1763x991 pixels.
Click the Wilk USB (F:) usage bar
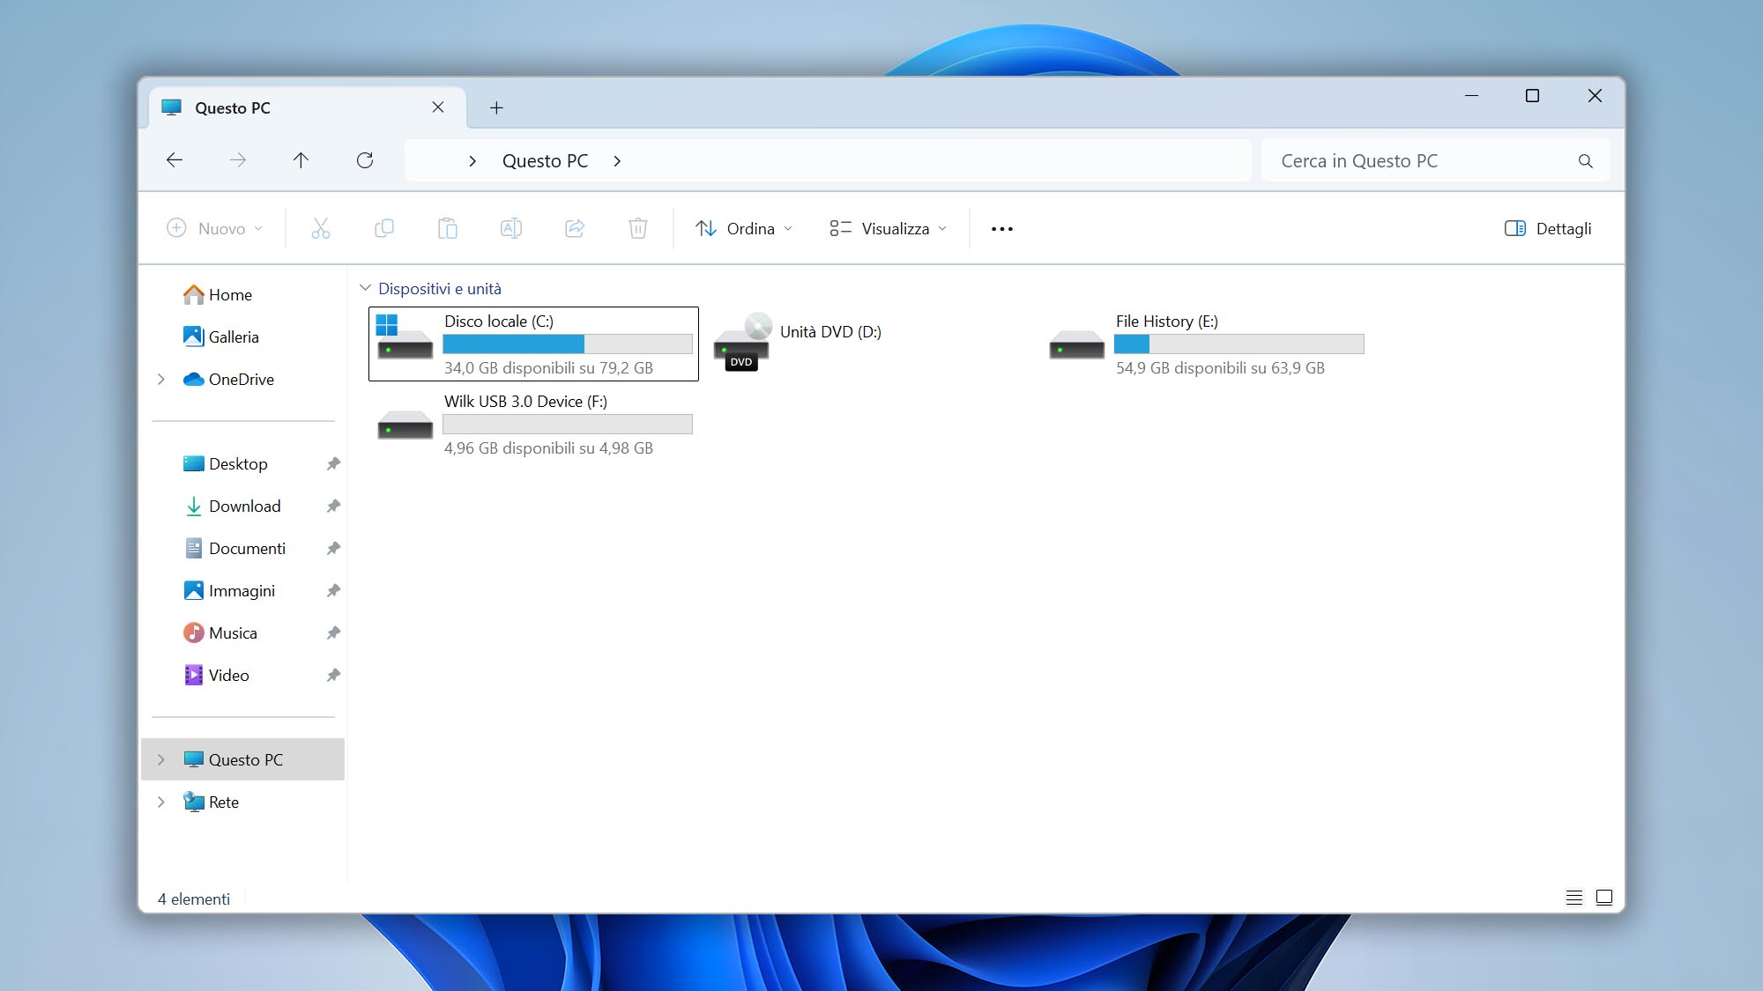(568, 424)
